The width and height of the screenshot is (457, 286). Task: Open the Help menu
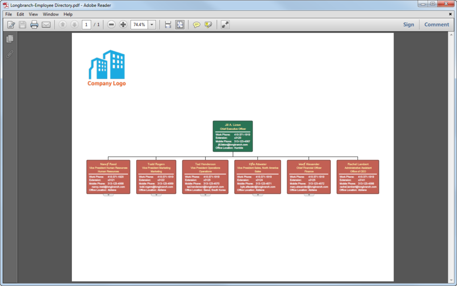[68, 14]
